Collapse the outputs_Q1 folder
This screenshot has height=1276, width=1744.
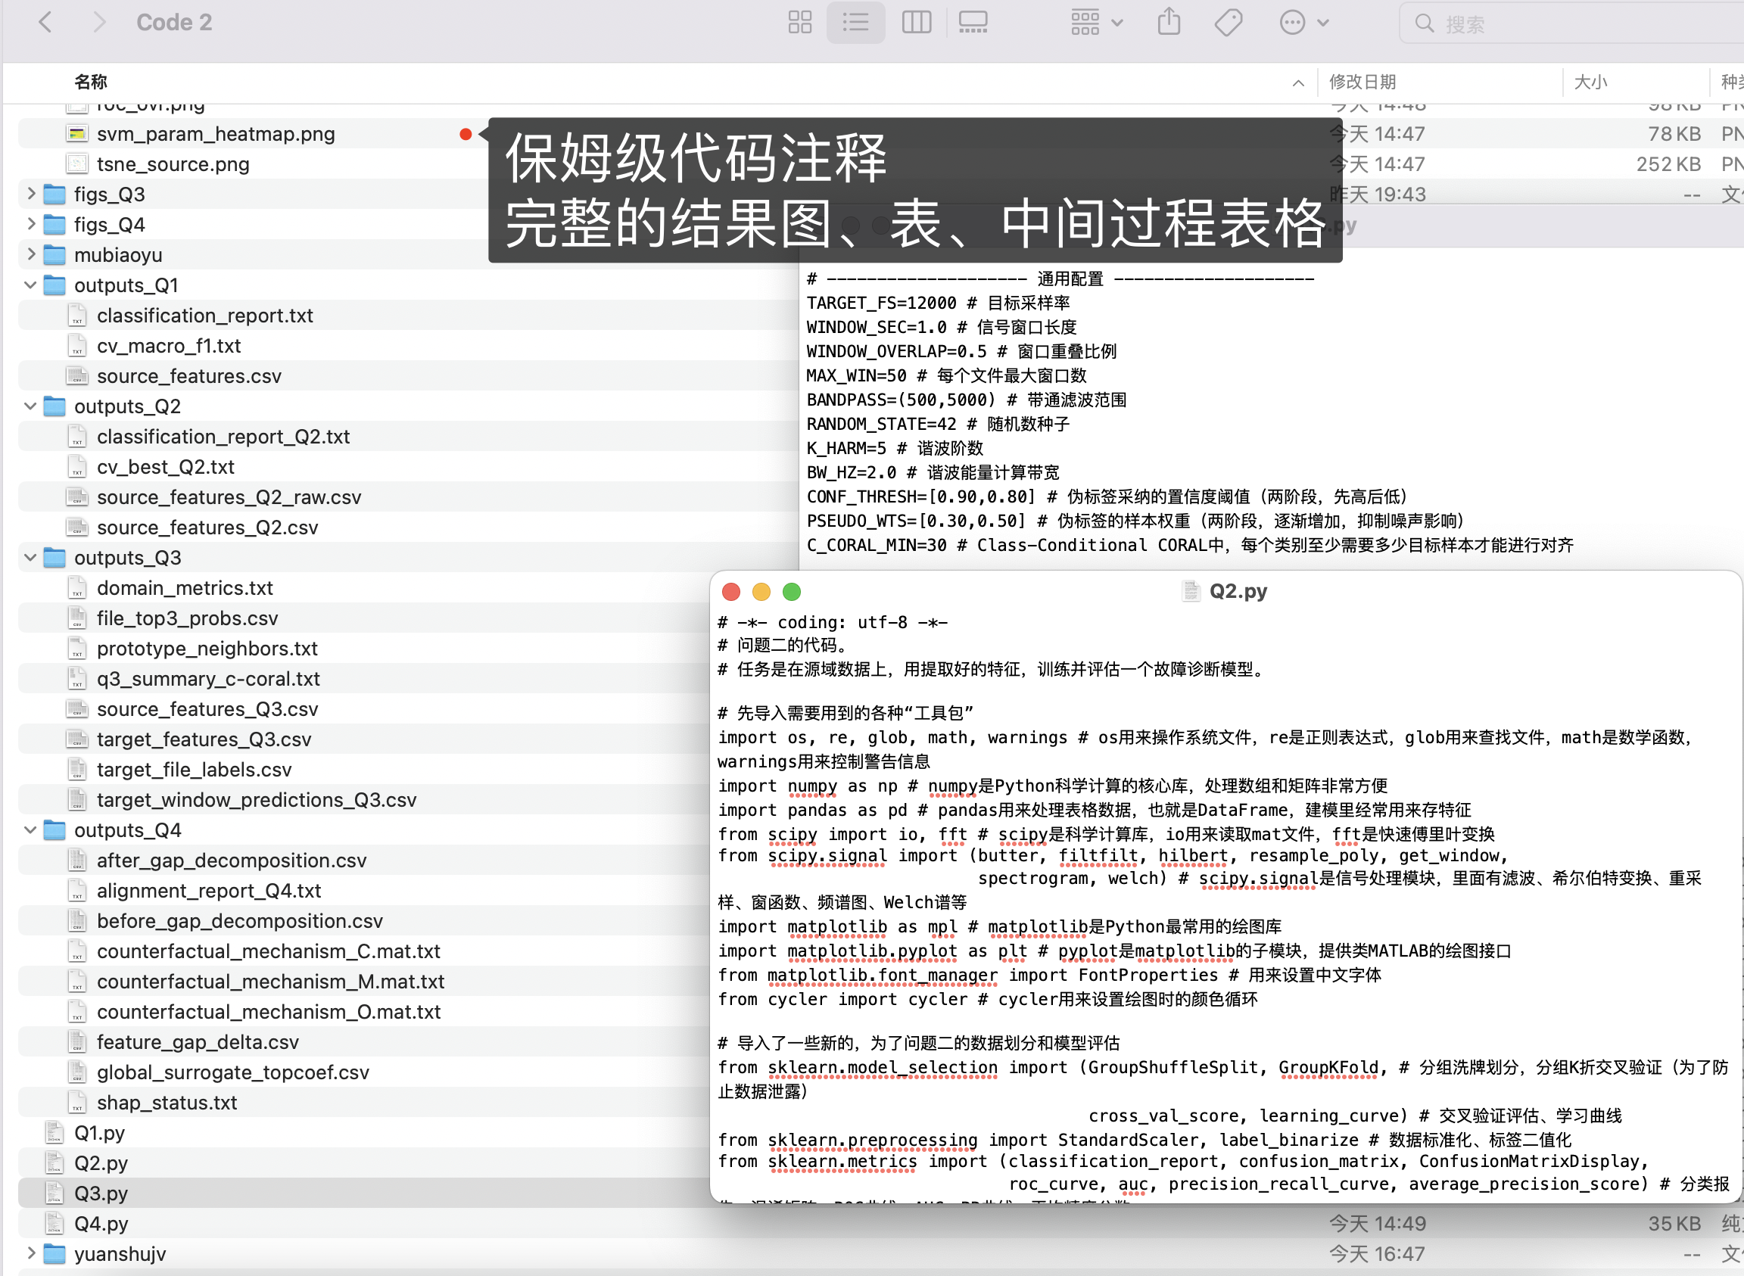click(31, 285)
